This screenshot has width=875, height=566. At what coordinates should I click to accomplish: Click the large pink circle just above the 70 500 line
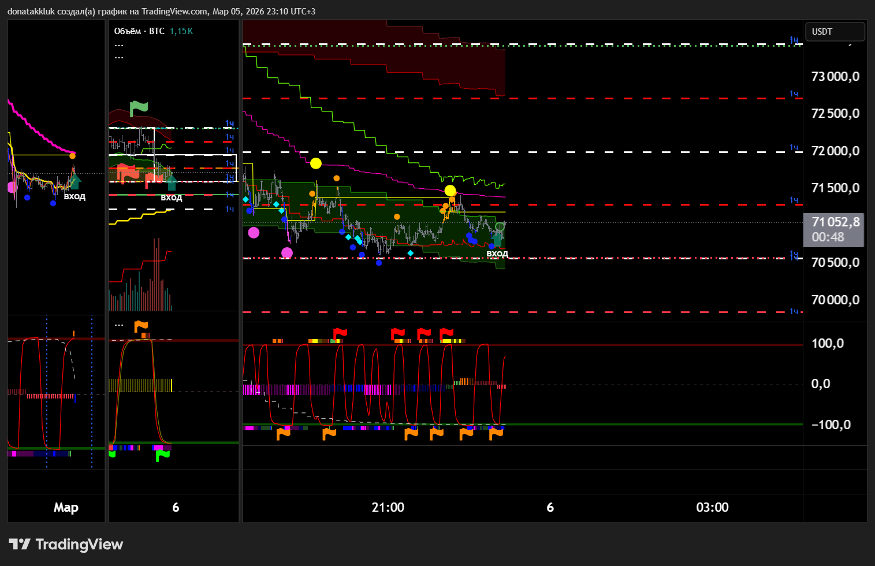pos(287,252)
